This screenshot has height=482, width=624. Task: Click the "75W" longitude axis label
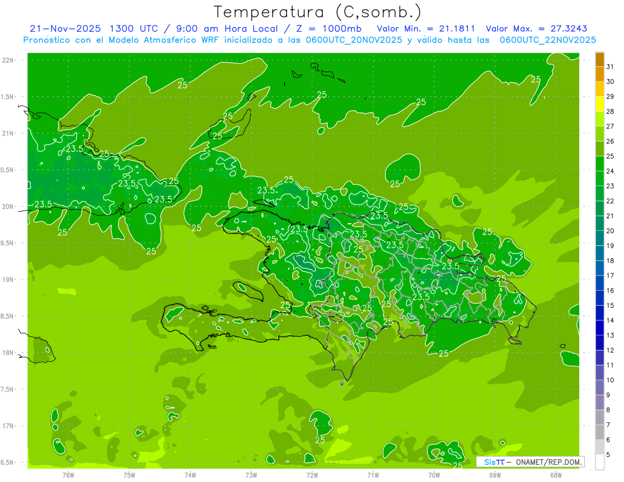[129, 475]
